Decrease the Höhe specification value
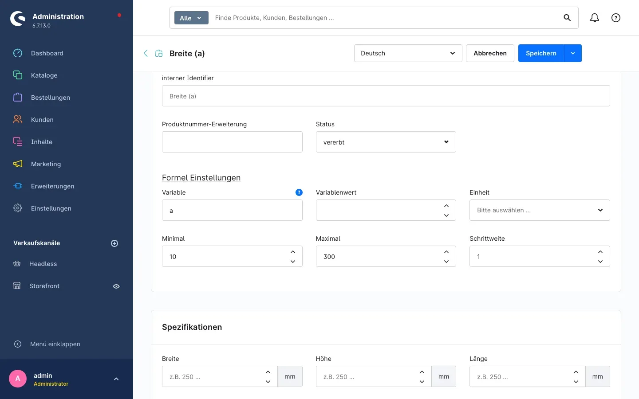The height and width of the screenshot is (399, 639). [x=422, y=382]
